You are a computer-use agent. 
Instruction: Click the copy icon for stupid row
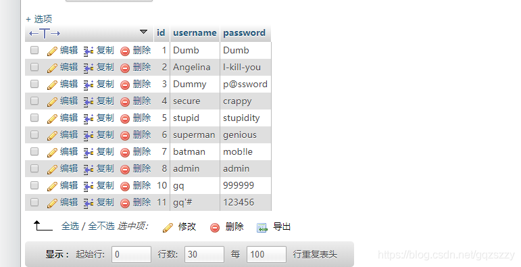point(88,119)
